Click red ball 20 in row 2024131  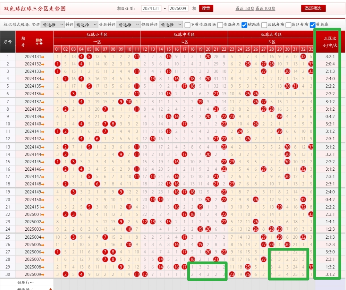(208, 56)
